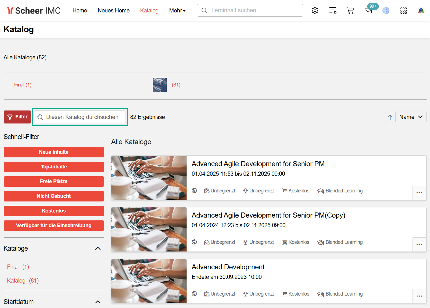Collapse the Startdatum filter section
The height and width of the screenshot is (308, 430).
tap(98, 302)
